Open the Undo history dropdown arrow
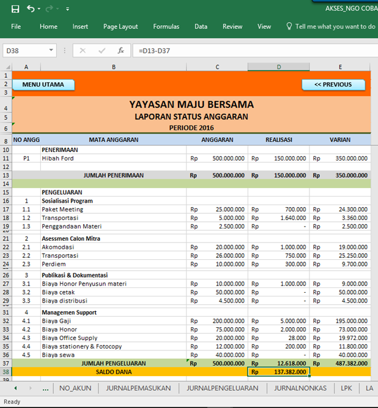Image resolution: width=378 pixels, height=408 pixels. [39, 9]
